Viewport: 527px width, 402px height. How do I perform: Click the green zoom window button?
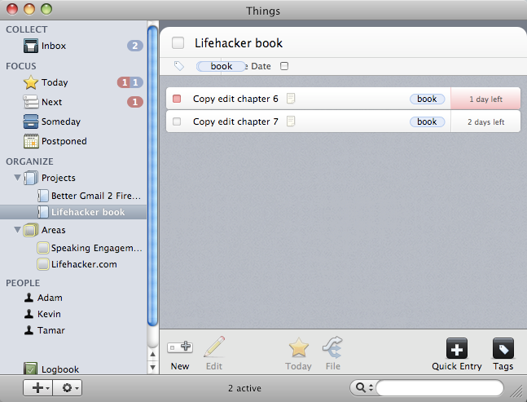(x=46, y=9)
